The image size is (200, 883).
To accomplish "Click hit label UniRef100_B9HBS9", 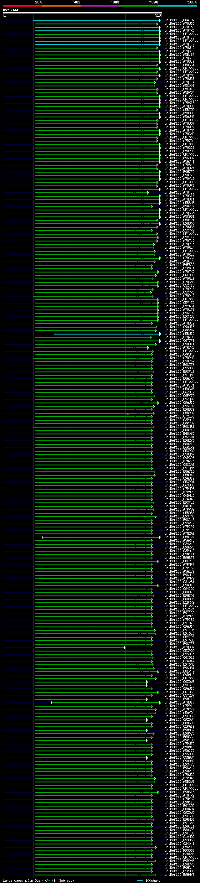I will [x=179, y=409].
